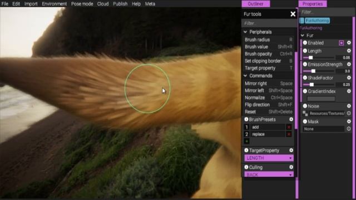Click Length value 0.08 field
Viewport: 356px width, 200px height.
tap(344, 58)
